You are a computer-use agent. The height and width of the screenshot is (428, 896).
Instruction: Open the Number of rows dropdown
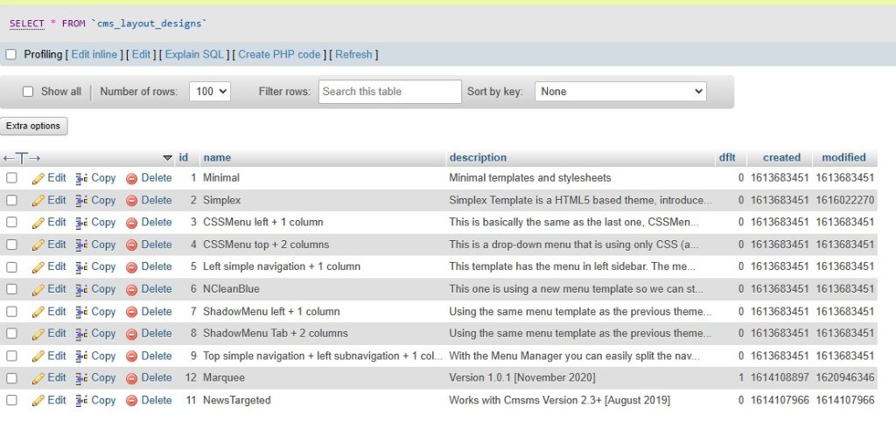209,92
